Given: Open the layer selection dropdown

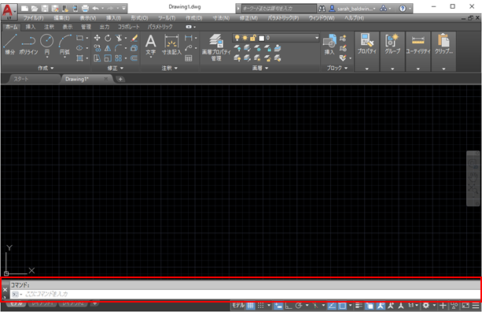Looking at the screenshot, I should [317, 38].
